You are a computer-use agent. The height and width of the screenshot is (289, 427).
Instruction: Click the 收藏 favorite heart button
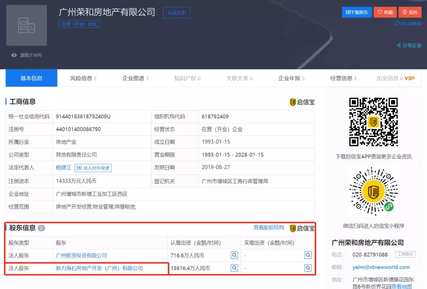click(385, 12)
